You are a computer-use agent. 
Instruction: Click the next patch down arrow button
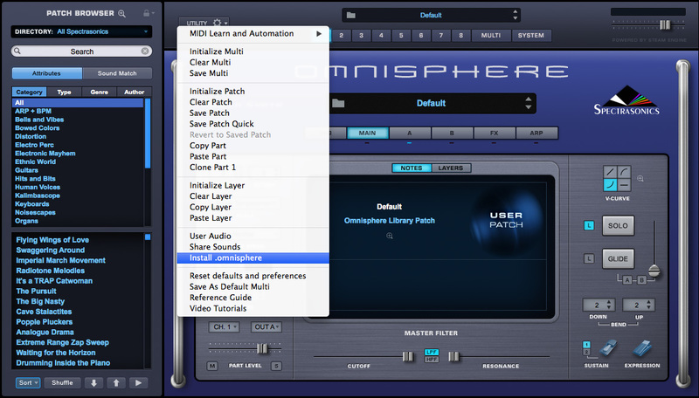(93, 382)
